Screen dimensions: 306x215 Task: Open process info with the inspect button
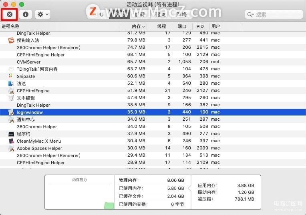pyautogui.click(x=26, y=14)
